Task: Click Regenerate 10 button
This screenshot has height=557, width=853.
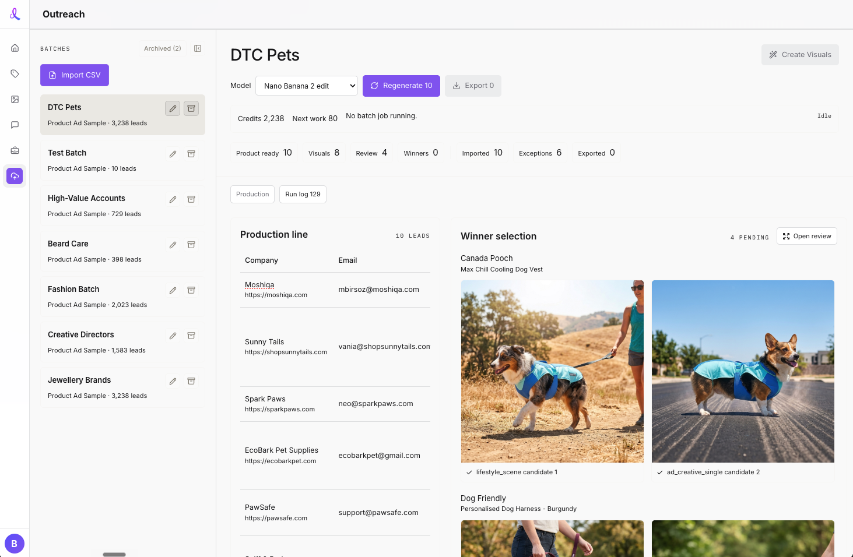Action: click(x=401, y=86)
